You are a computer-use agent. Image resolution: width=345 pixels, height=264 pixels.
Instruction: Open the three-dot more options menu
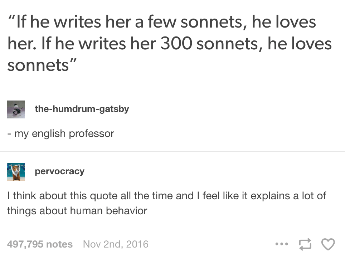click(282, 244)
